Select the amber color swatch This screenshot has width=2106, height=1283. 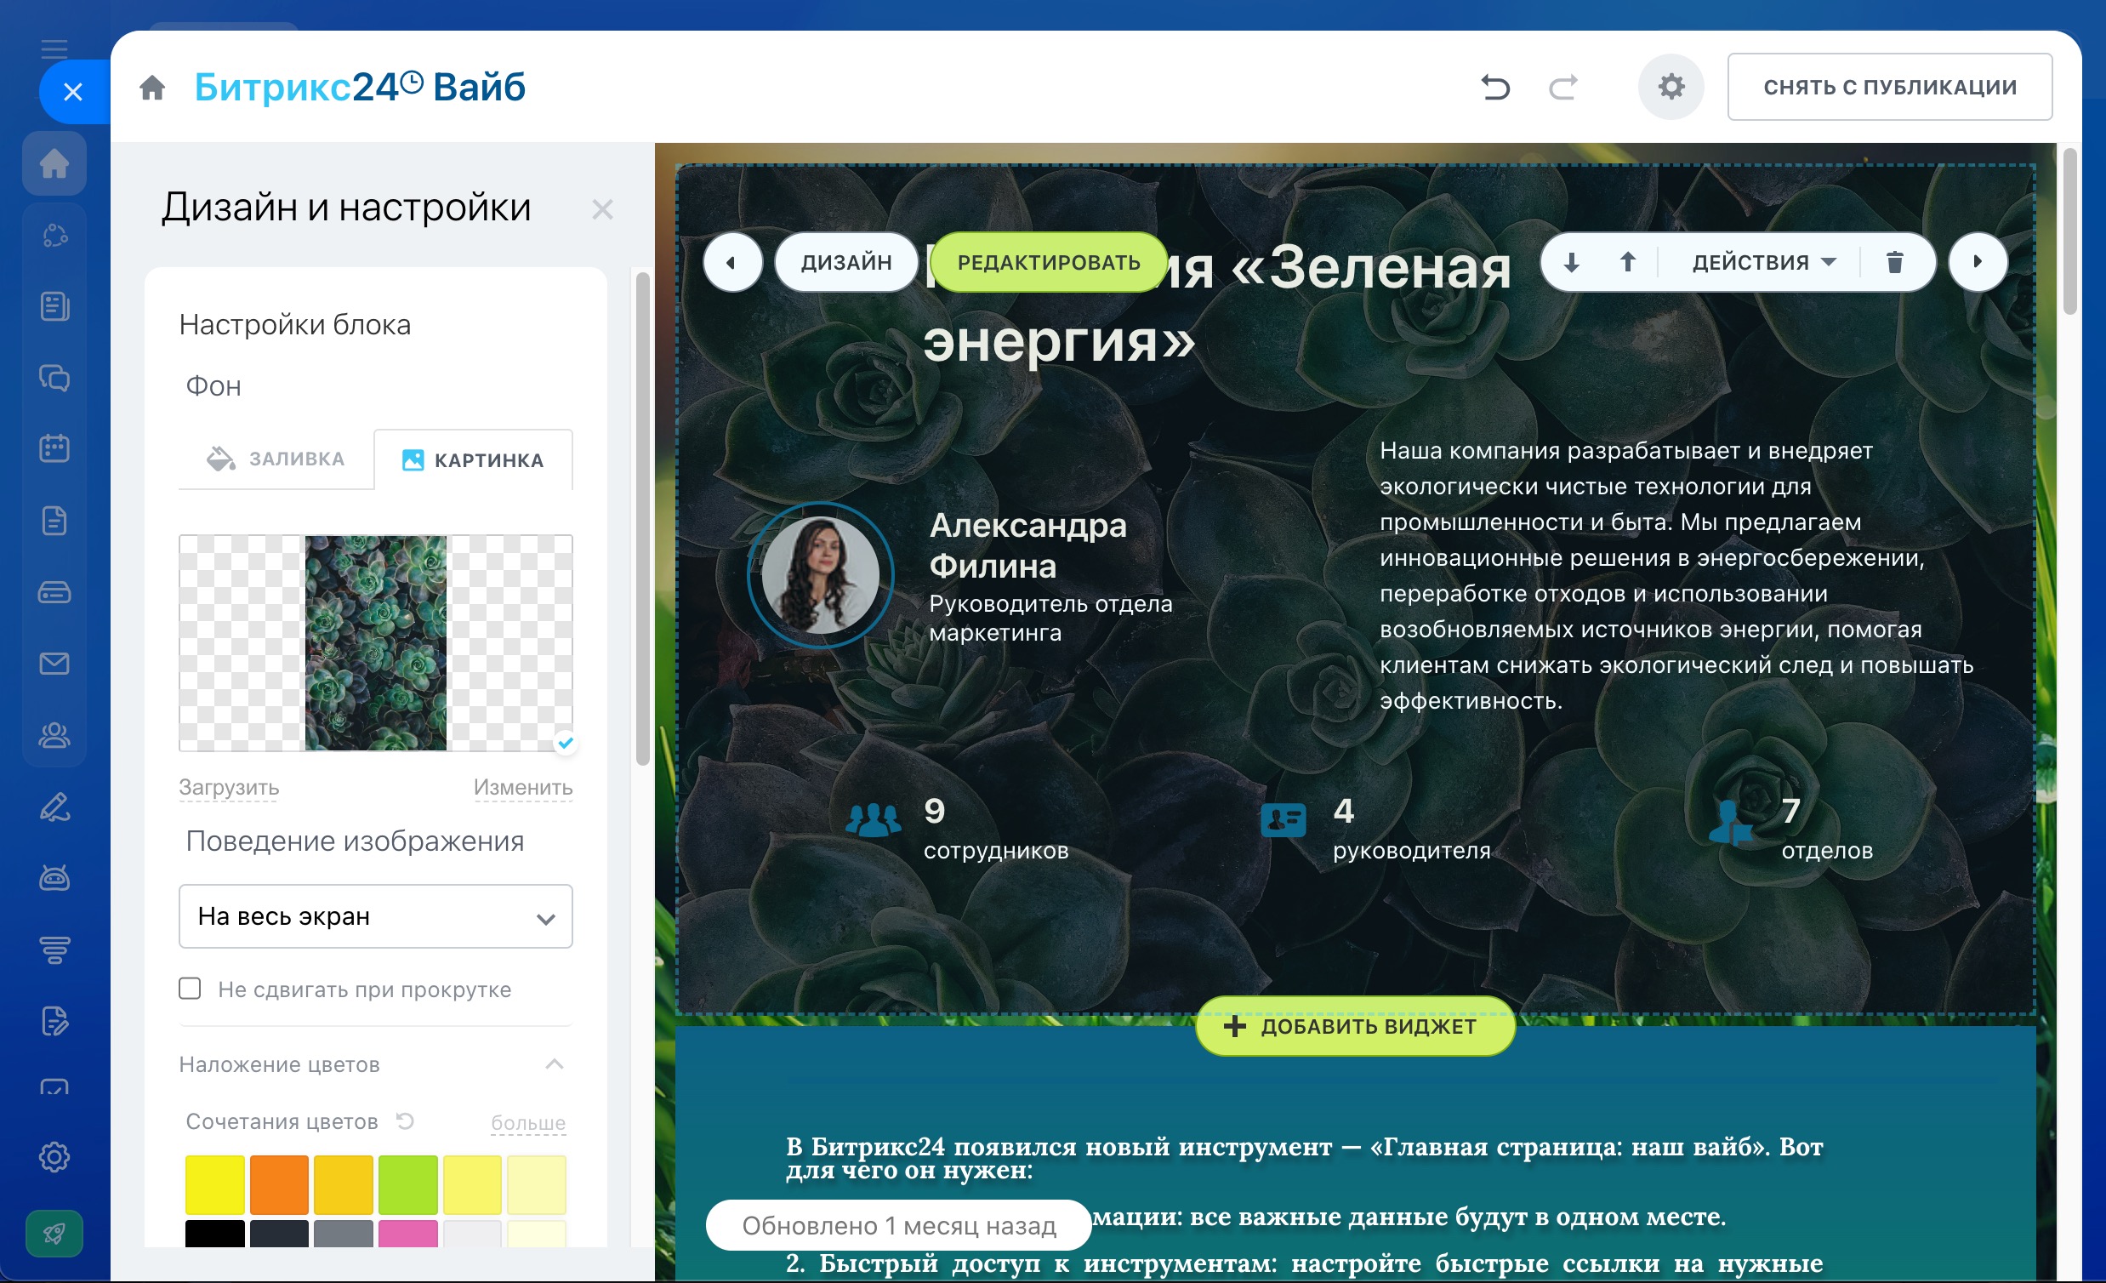344,1184
